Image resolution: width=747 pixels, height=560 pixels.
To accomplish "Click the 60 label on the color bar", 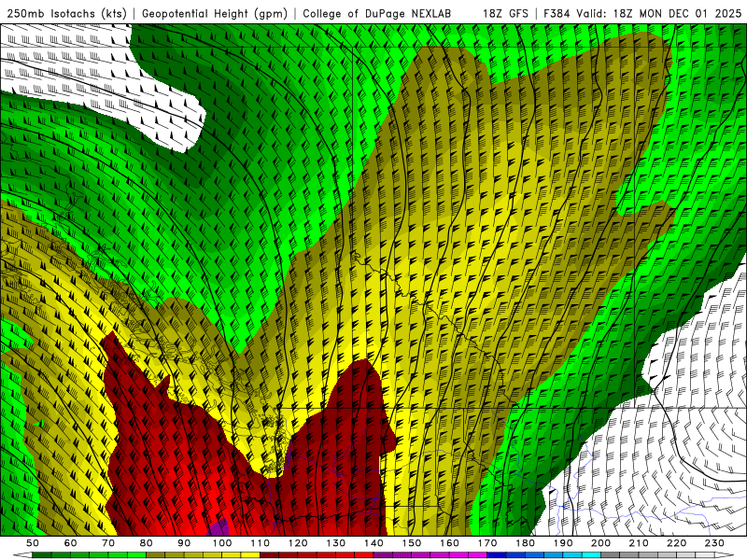I will pyautogui.click(x=71, y=543).
